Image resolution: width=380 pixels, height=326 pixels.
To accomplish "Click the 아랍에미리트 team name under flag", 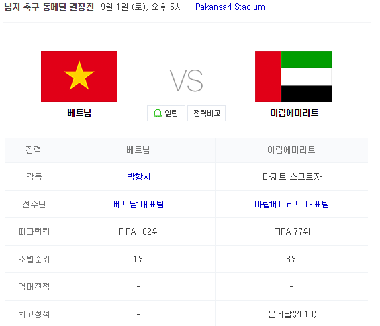I will (294, 113).
